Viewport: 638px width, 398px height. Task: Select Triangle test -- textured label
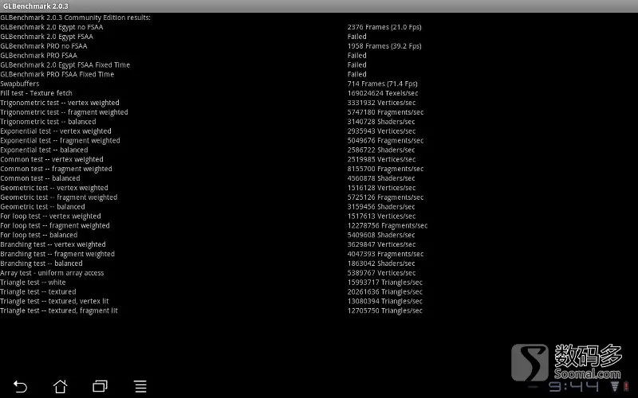[37, 291]
